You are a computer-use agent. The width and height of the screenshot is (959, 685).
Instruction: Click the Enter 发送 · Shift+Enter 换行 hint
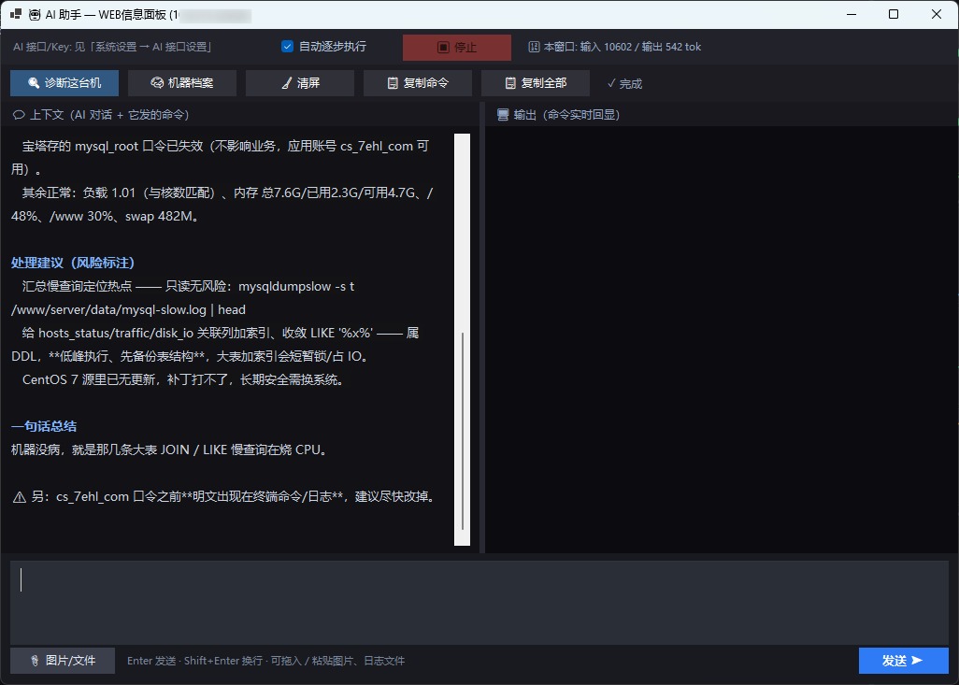(x=266, y=661)
